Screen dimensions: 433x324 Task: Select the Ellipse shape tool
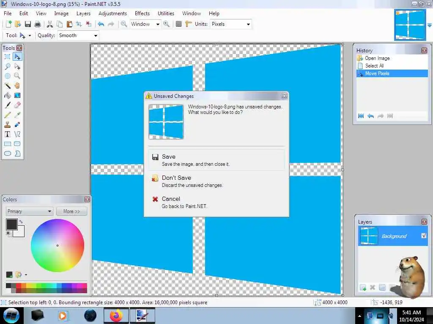(x=8, y=154)
